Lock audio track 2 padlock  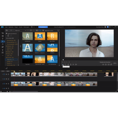[9, 88]
